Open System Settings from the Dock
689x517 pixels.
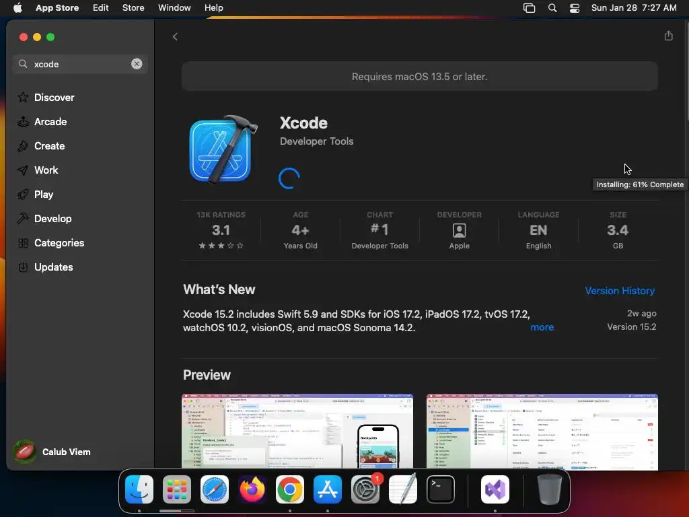click(365, 489)
